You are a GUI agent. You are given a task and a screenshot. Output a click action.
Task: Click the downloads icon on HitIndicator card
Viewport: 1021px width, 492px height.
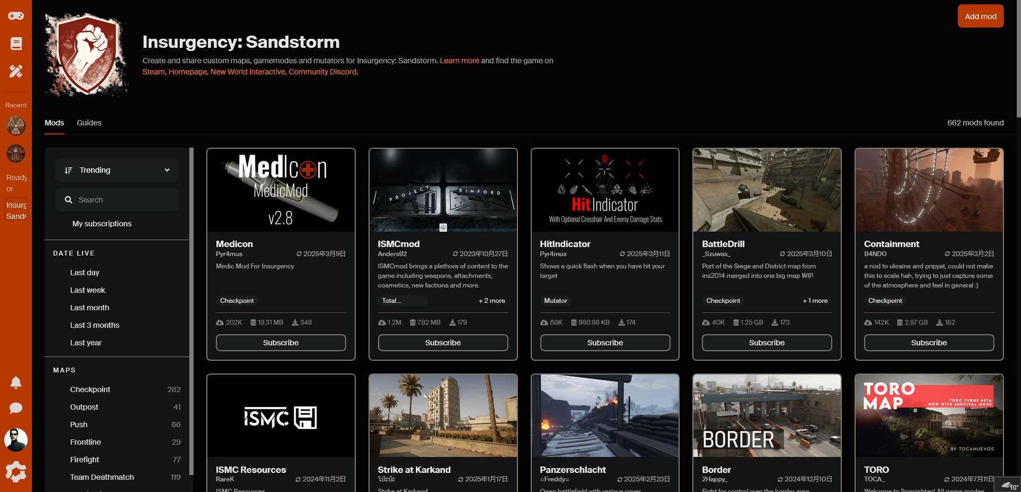(544, 323)
